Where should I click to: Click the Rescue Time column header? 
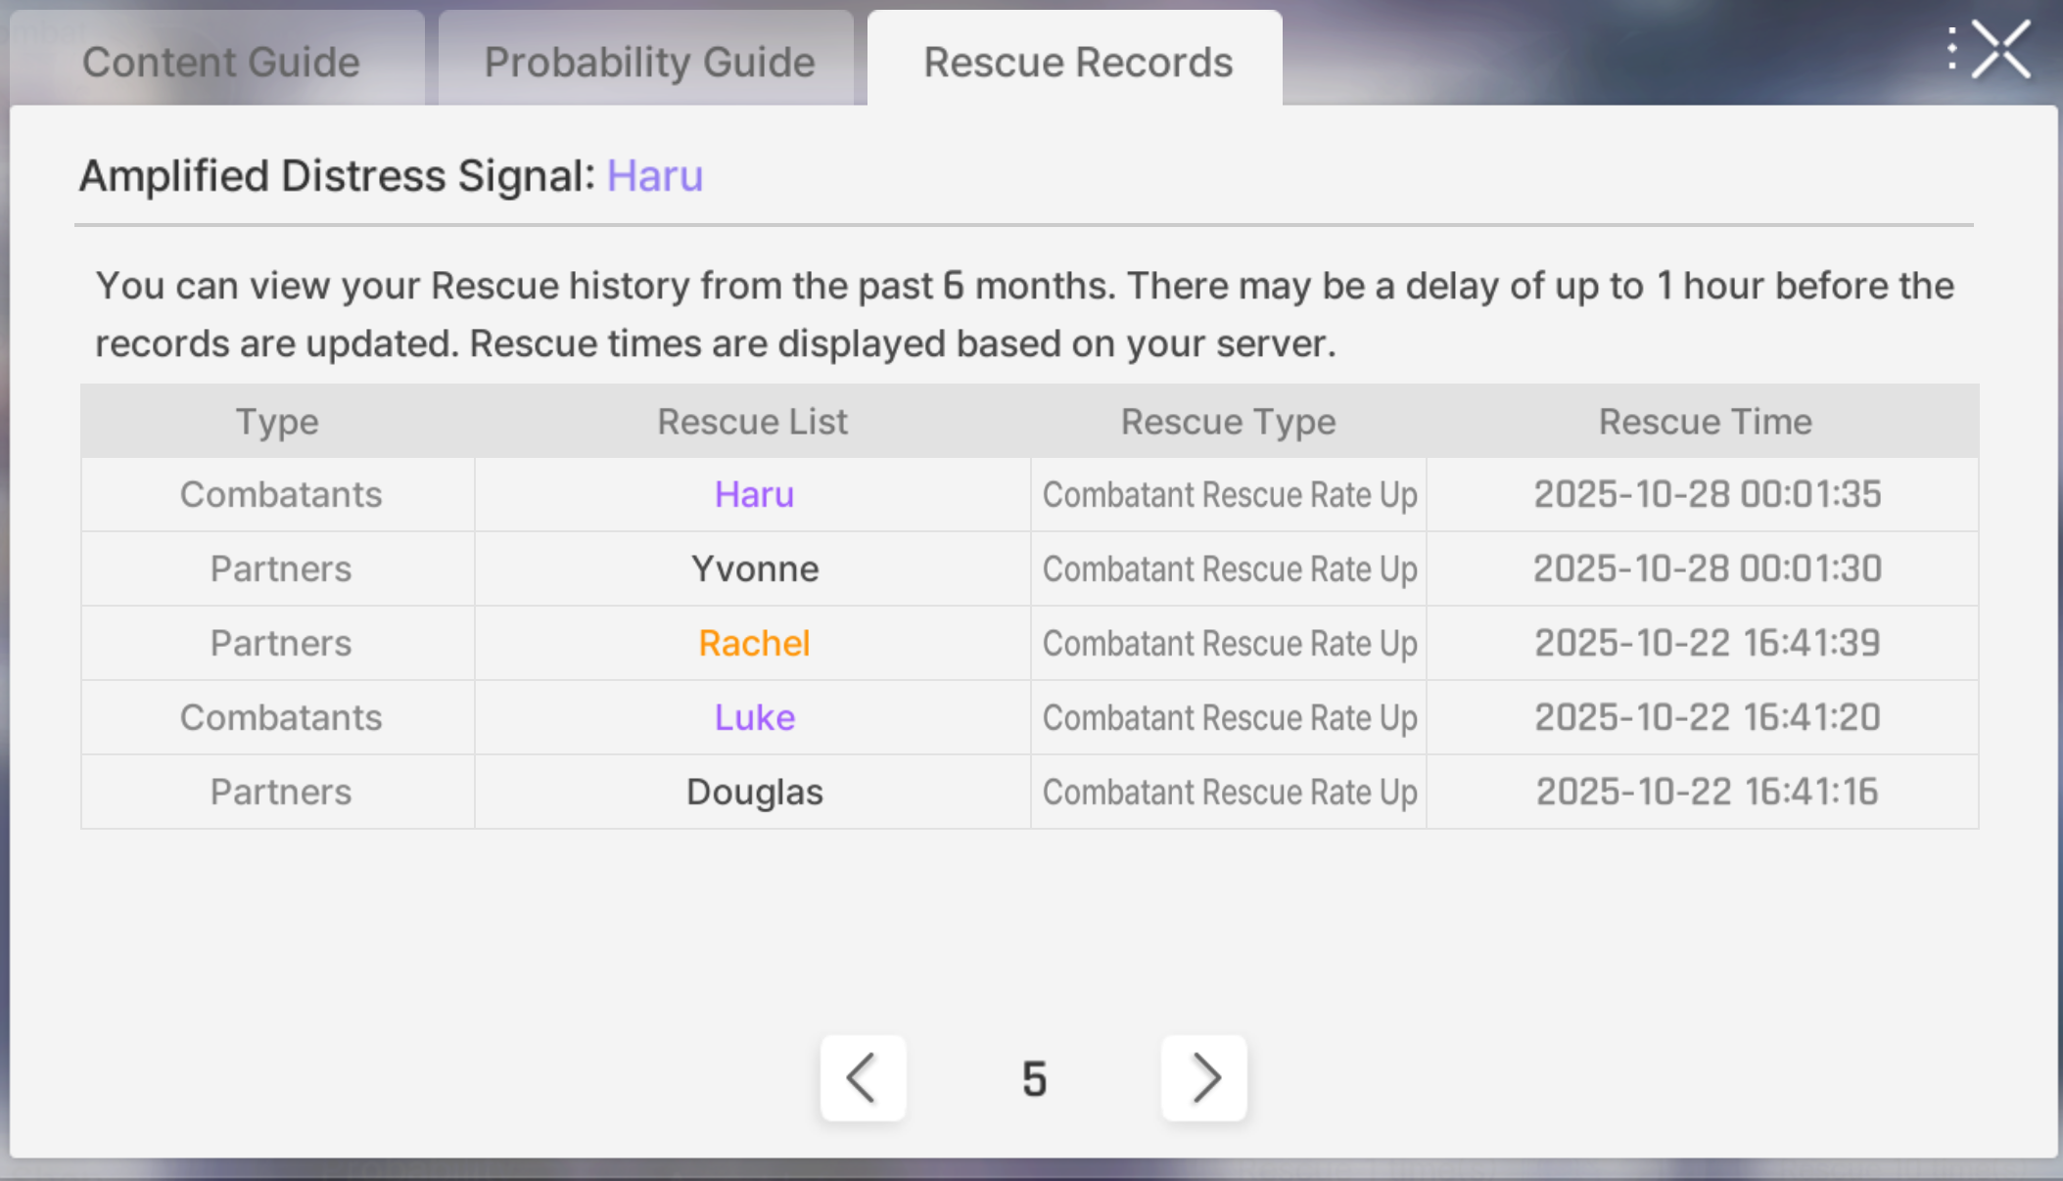[1705, 422]
